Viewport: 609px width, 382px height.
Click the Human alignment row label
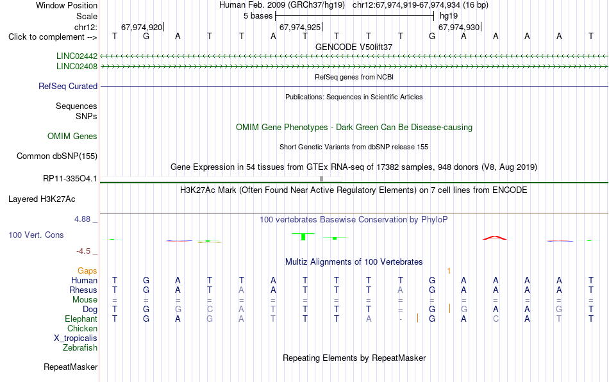click(84, 280)
